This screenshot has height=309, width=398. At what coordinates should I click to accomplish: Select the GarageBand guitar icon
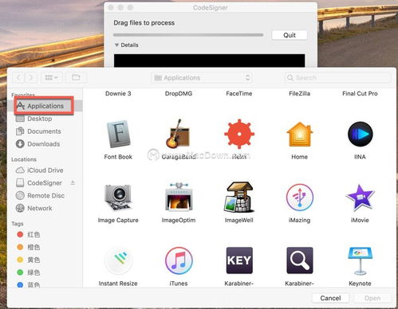tap(178, 134)
